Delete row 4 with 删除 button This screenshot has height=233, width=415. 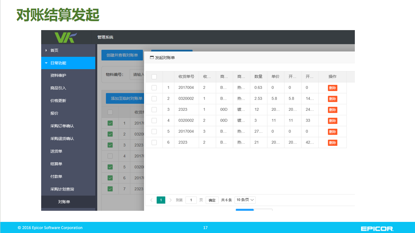(332, 121)
